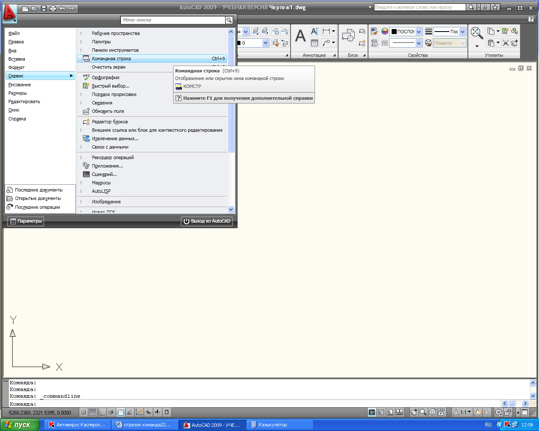539x431 pixels.
Task: Toggle Dynamic input in the status bar
Action: click(148, 412)
